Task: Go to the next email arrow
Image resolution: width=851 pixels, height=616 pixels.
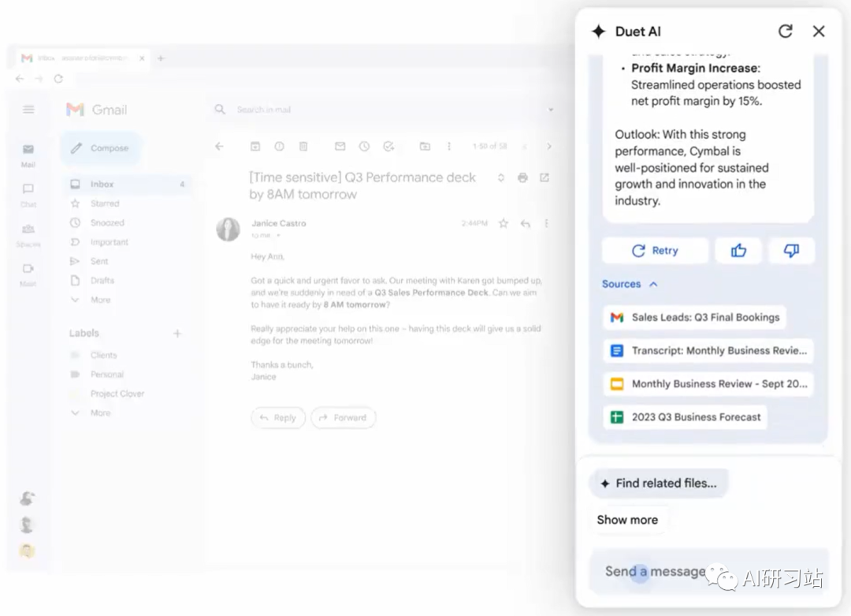Action: pyautogui.click(x=548, y=146)
